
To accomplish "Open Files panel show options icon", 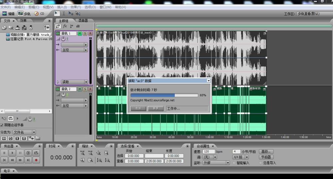I will 47,27.
